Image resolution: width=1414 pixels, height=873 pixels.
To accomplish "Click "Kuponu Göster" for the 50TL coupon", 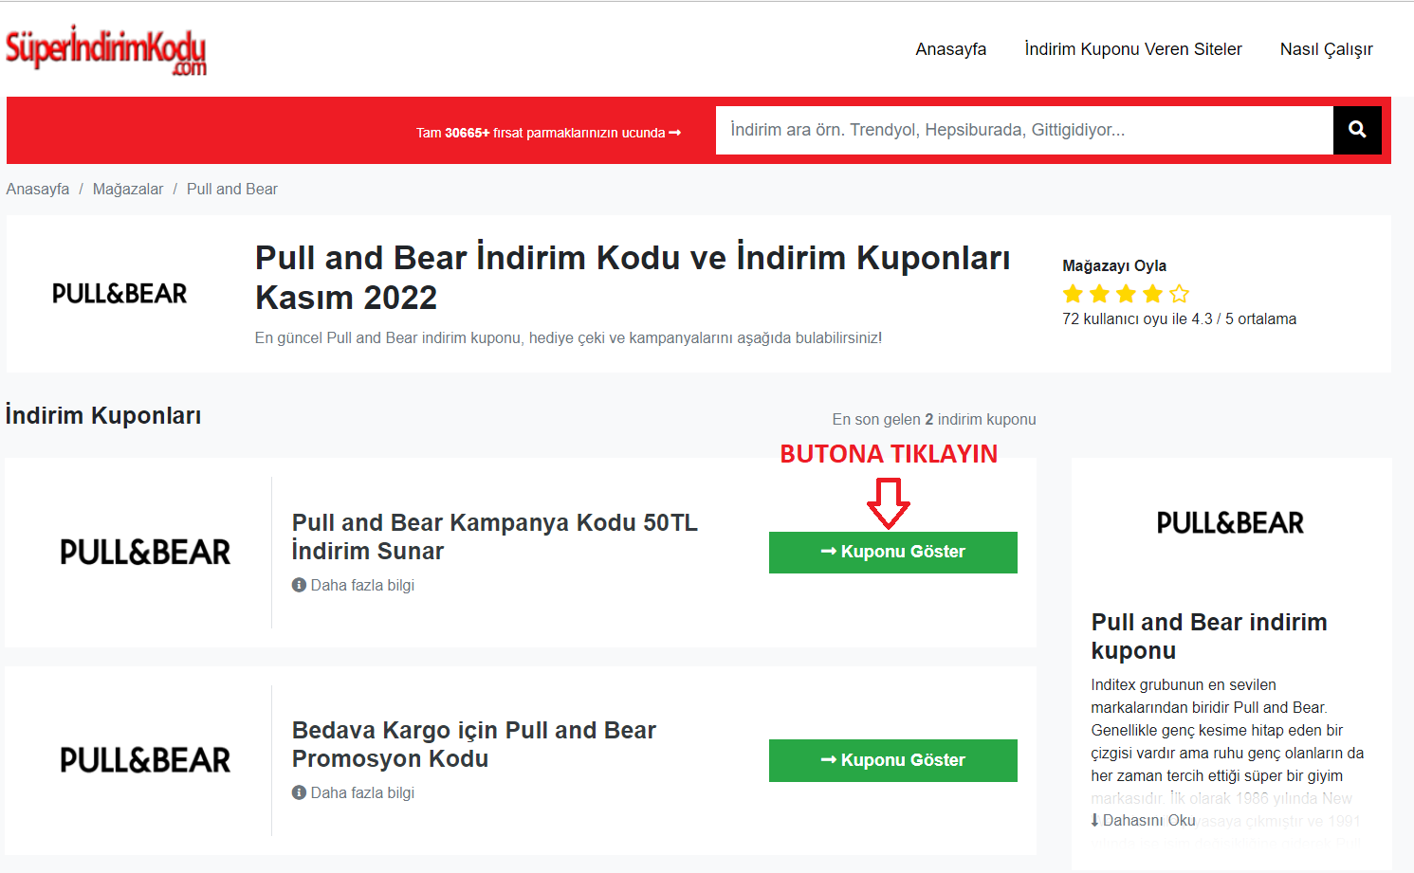I will tap(892, 551).
